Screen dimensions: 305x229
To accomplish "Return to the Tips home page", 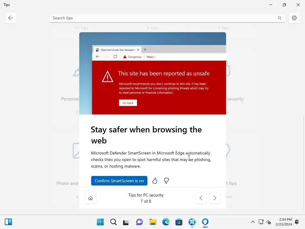I will click(x=91, y=198).
